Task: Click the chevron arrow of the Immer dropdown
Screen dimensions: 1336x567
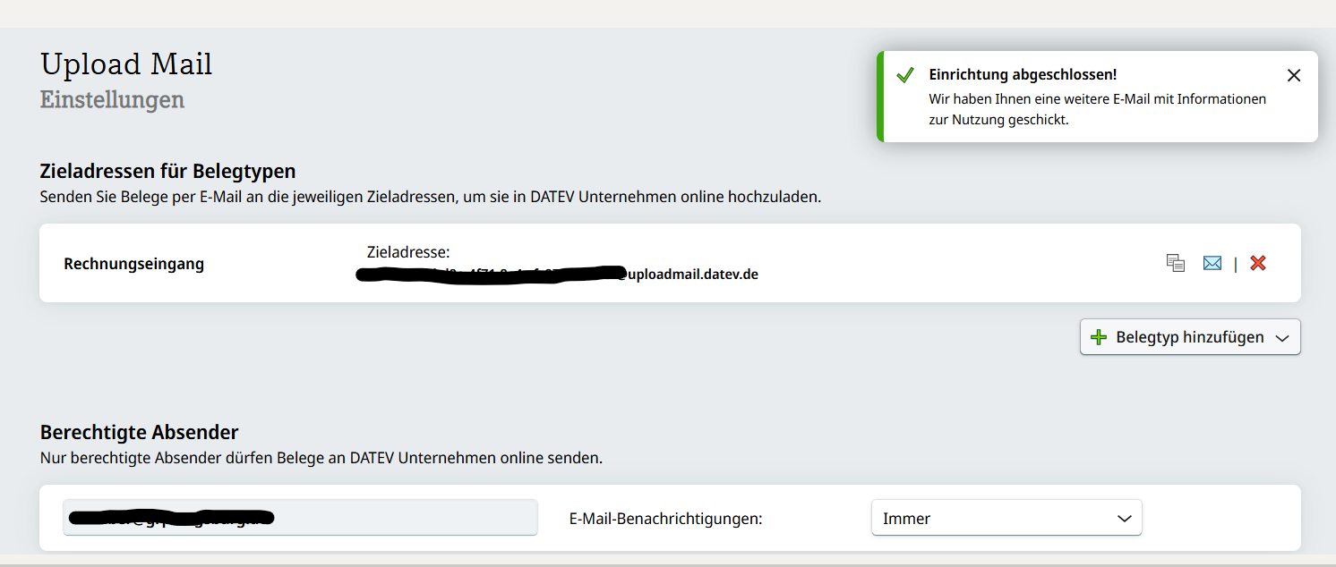Action: coord(1124,519)
